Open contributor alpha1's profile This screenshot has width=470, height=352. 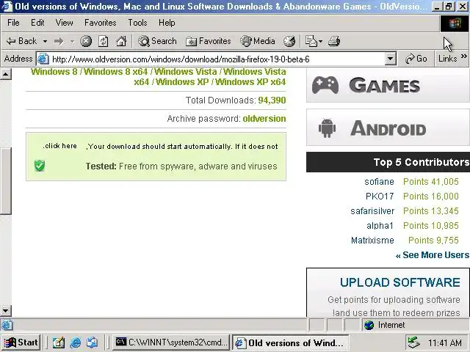pos(380,226)
